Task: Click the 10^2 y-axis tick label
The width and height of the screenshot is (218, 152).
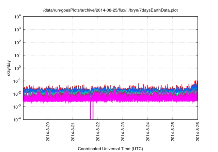Action: (x=17, y=42)
